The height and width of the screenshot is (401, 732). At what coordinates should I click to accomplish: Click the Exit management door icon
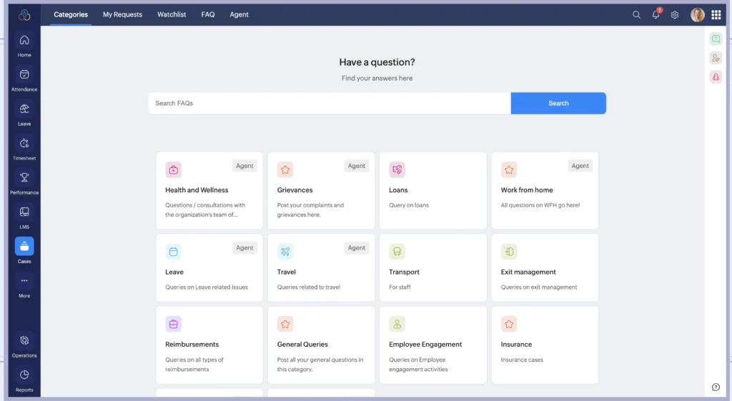(x=509, y=252)
